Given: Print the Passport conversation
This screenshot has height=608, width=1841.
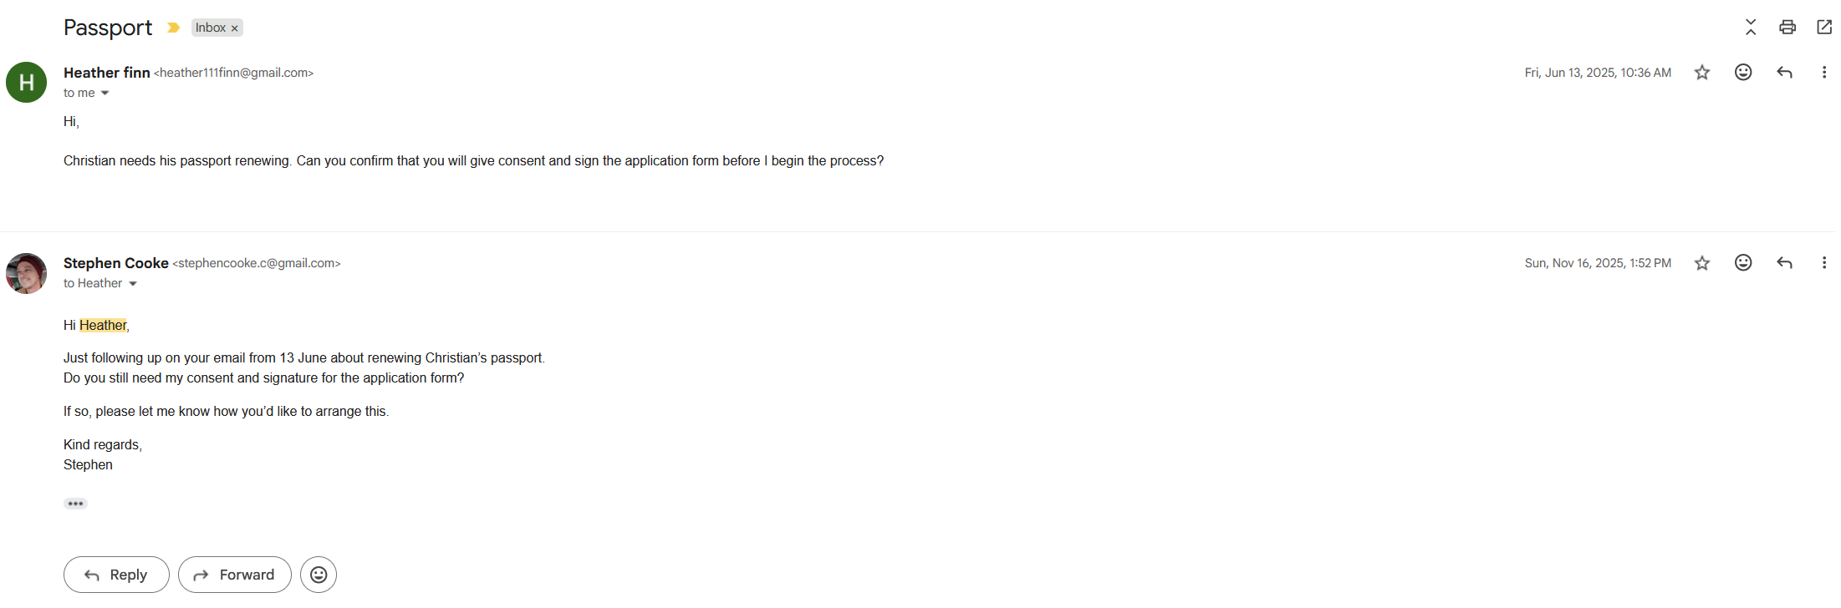Looking at the screenshot, I should pos(1787,28).
